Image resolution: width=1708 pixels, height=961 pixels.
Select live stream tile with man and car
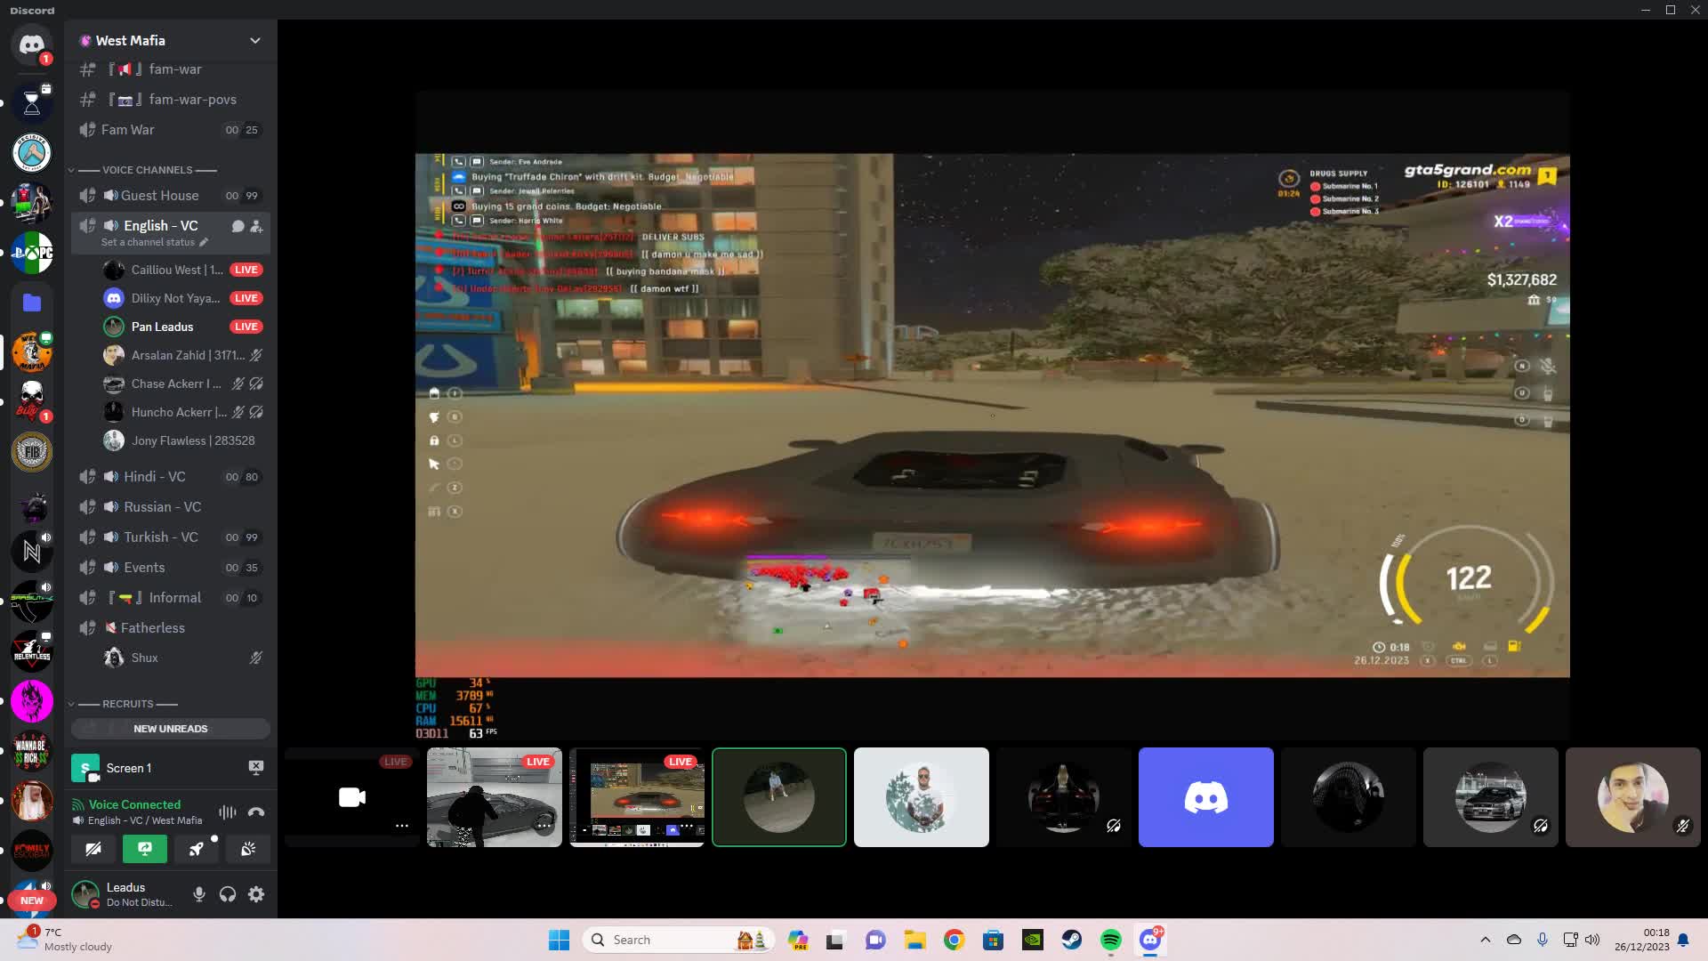pyautogui.click(x=495, y=797)
